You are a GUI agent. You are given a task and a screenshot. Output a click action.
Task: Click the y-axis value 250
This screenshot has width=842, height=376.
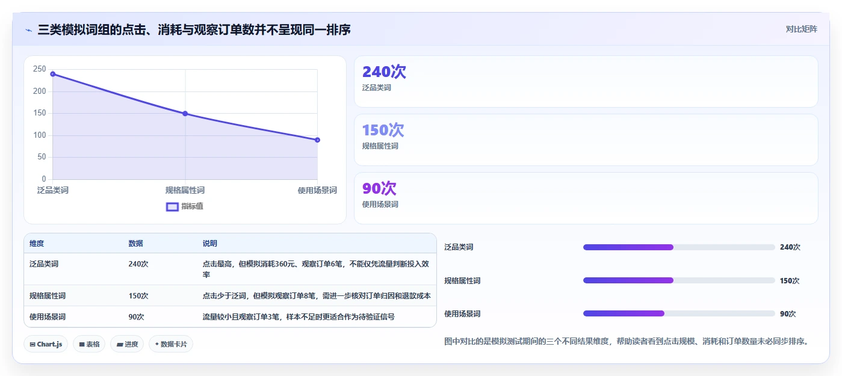[x=40, y=69]
